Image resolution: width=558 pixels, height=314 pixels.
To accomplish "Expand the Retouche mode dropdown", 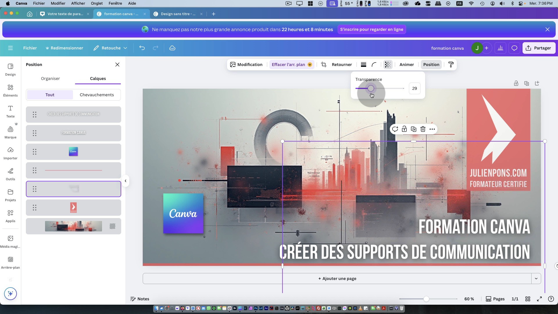I will 110,48.
